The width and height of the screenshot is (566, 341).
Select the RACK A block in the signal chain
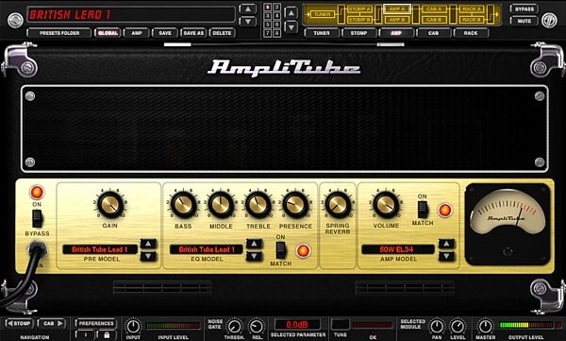click(x=472, y=9)
